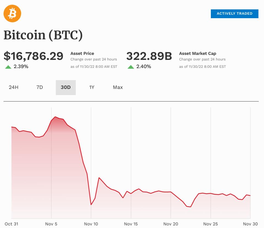Open the 7D chart option
This screenshot has width=264, height=228.
(x=39, y=87)
